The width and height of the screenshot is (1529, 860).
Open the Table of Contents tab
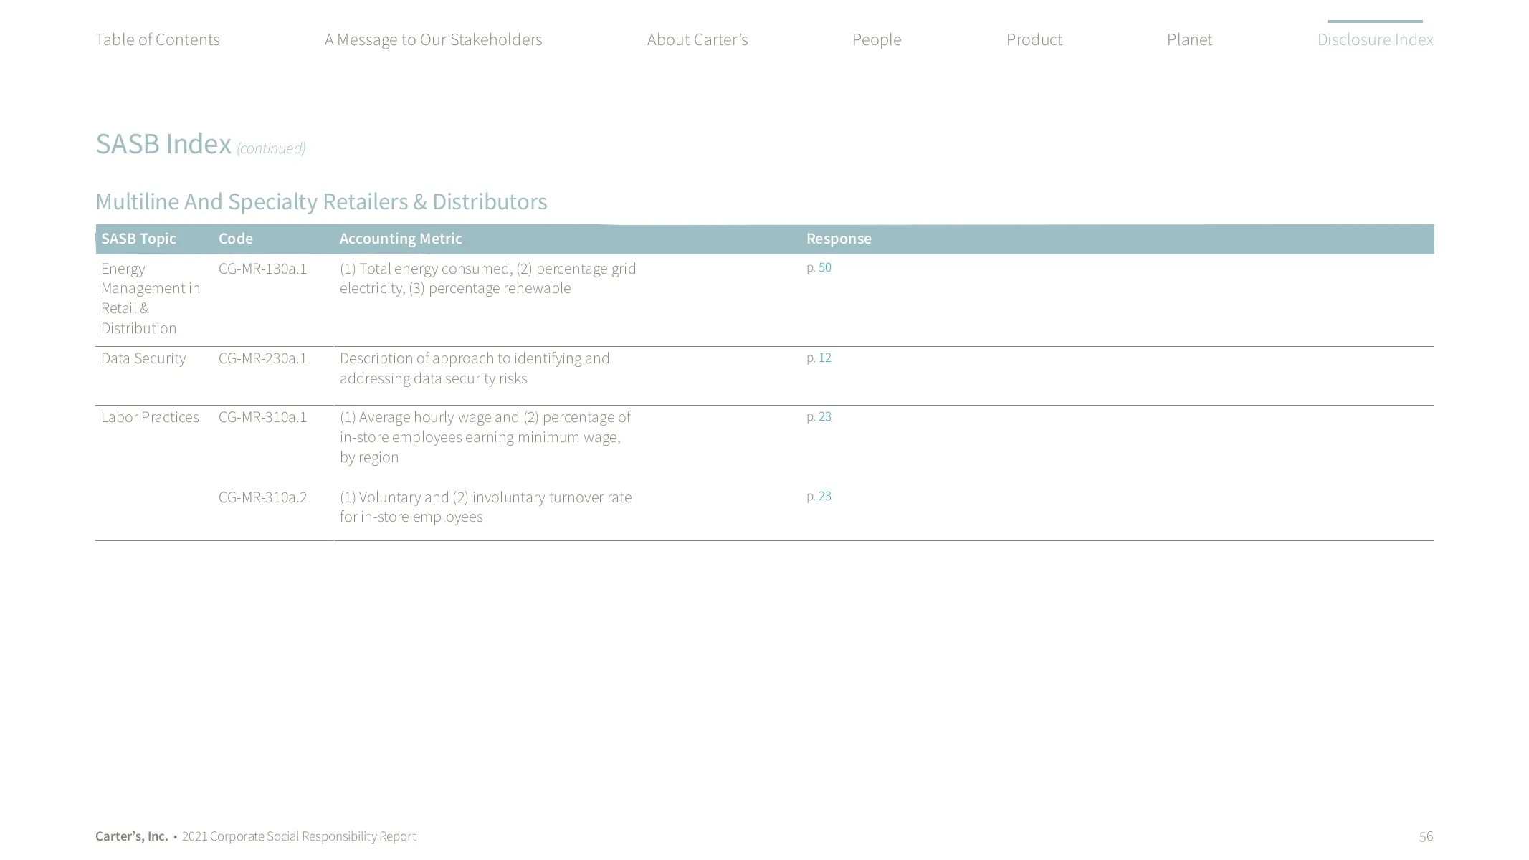157,39
